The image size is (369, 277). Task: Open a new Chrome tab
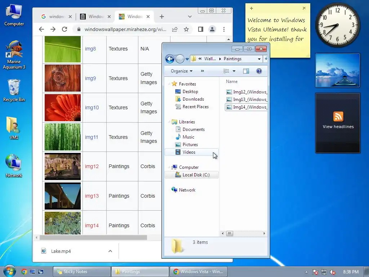coord(162,17)
